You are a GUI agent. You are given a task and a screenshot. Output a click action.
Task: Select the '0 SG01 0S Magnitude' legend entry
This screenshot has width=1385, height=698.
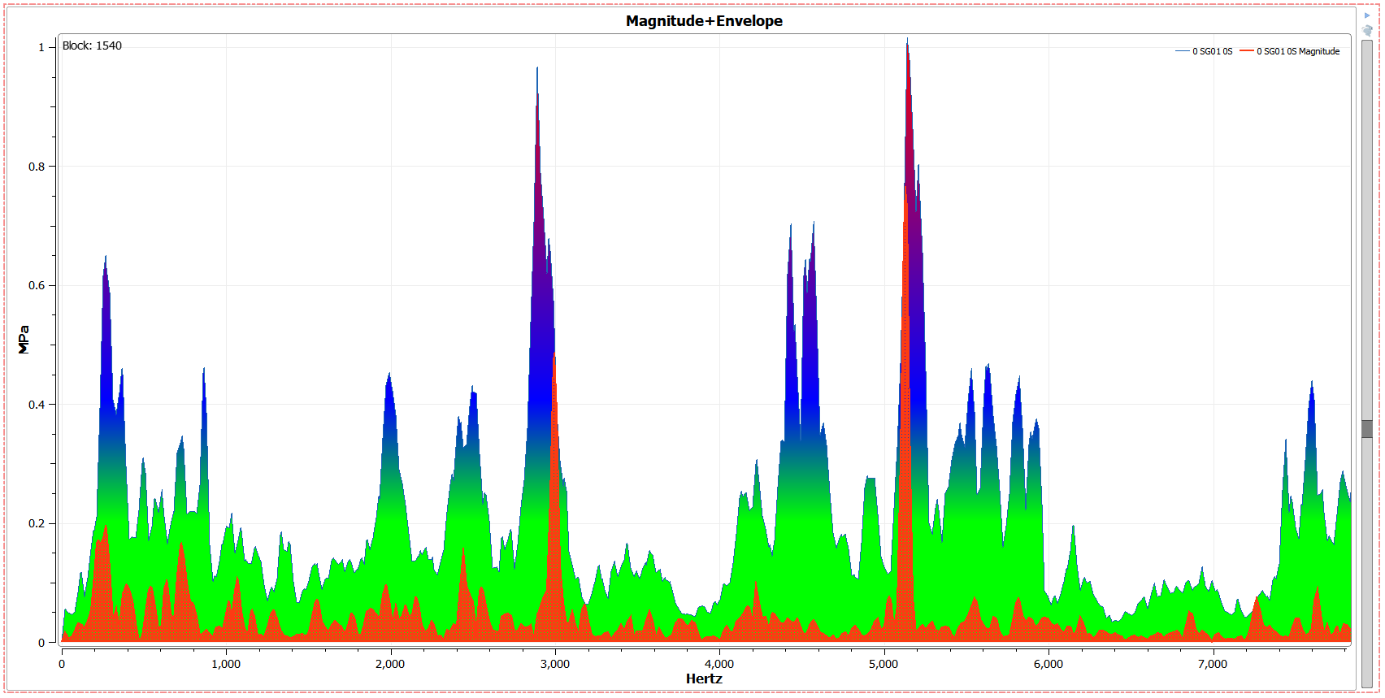[x=1290, y=51]
